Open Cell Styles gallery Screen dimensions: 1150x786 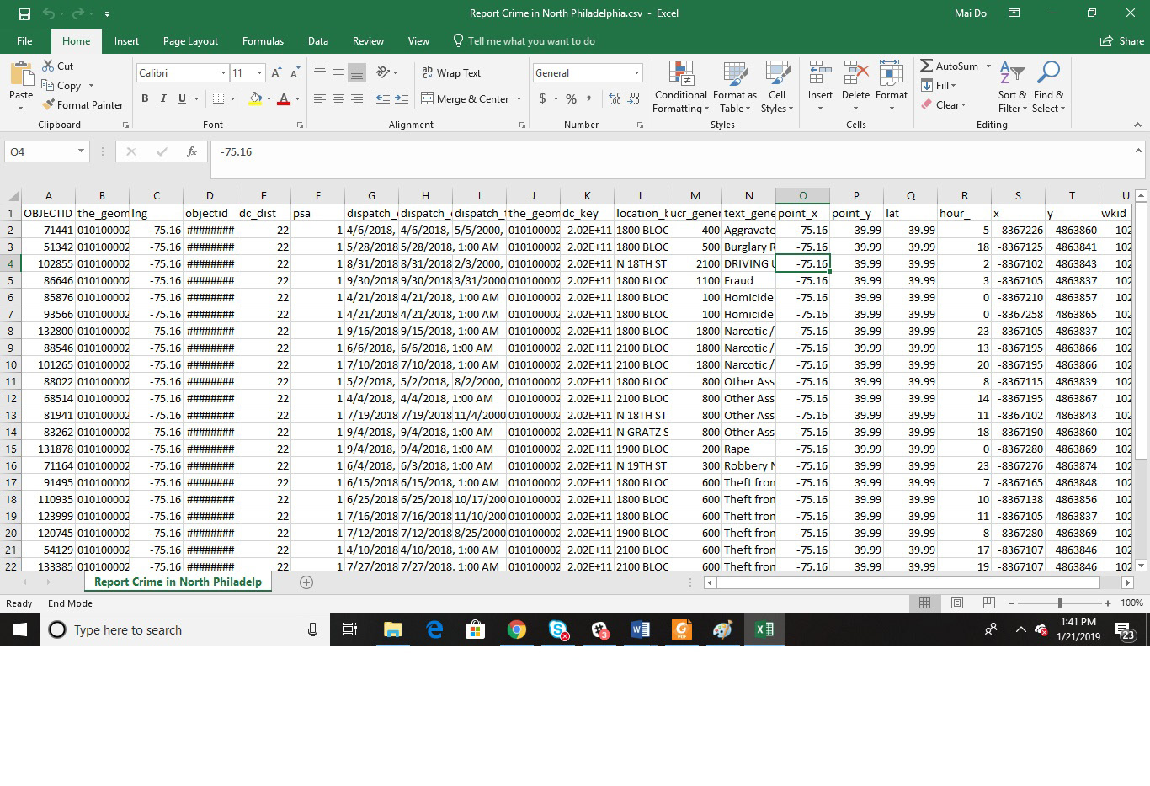coord(776,87)
